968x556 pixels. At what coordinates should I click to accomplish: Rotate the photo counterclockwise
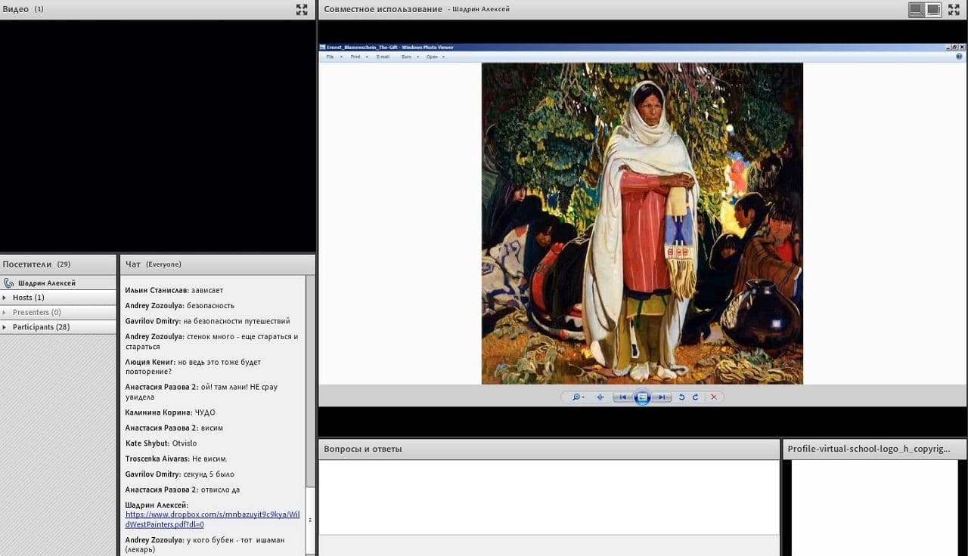[681, 397]
